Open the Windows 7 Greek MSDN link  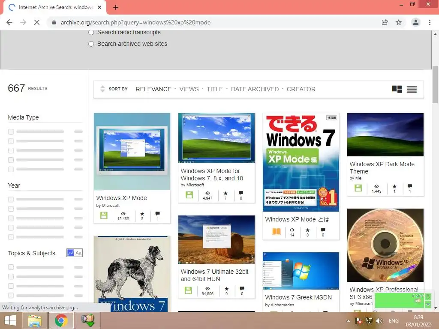[x=298, y=297]
